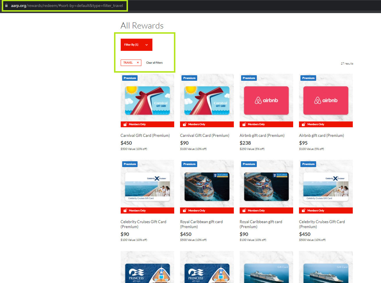381x283 pixels.
Task: Click the Members Only banner on $450 Royal Caribbean card
Action: pos(207,211)
